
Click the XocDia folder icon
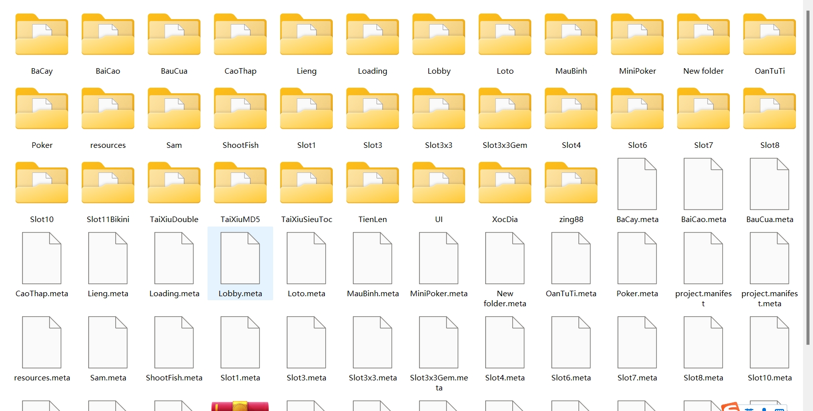coord(505,184)
